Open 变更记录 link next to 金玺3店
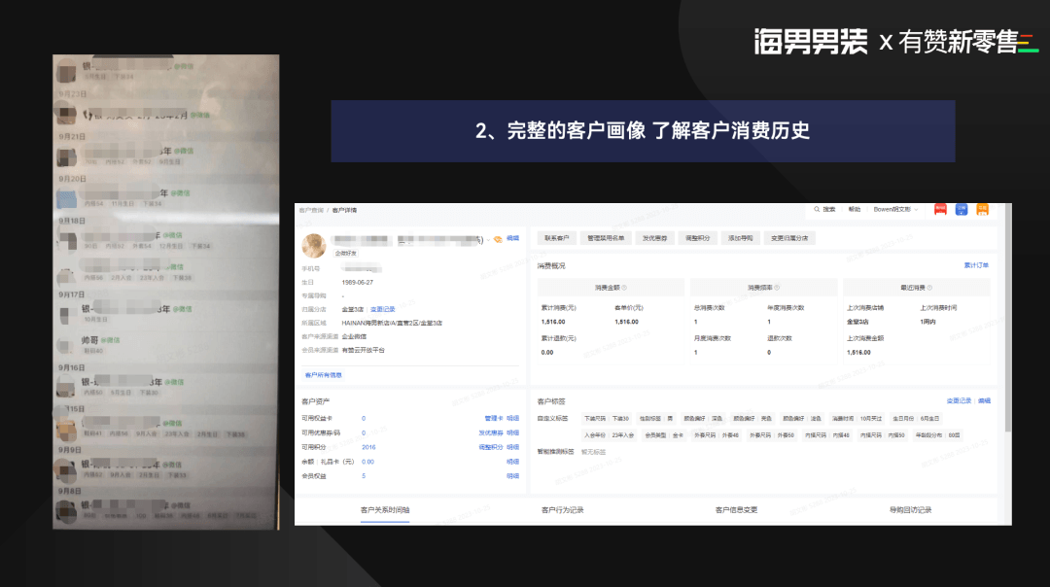This screenshot has width=1050, height=587. coord(383,309)
